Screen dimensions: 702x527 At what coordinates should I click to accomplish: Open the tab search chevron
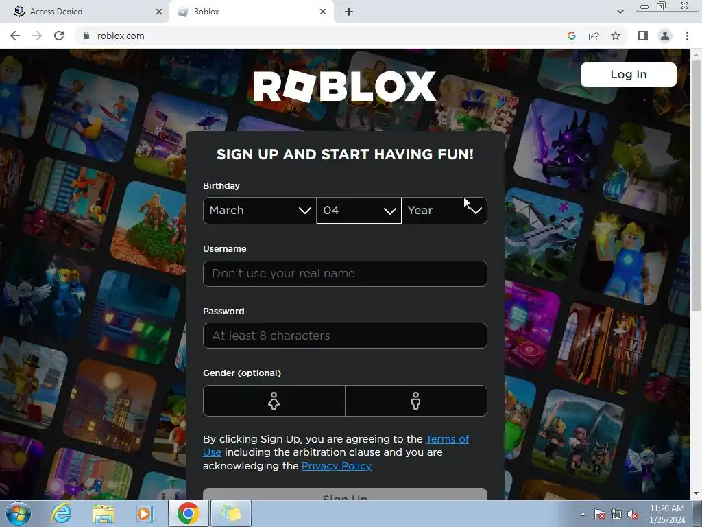tap(620, 12)
